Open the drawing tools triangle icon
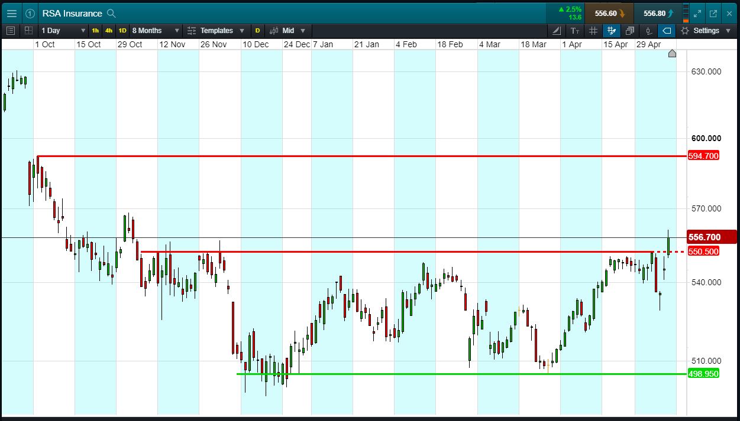This screenshot has width=740, height=421. (557, 31)
